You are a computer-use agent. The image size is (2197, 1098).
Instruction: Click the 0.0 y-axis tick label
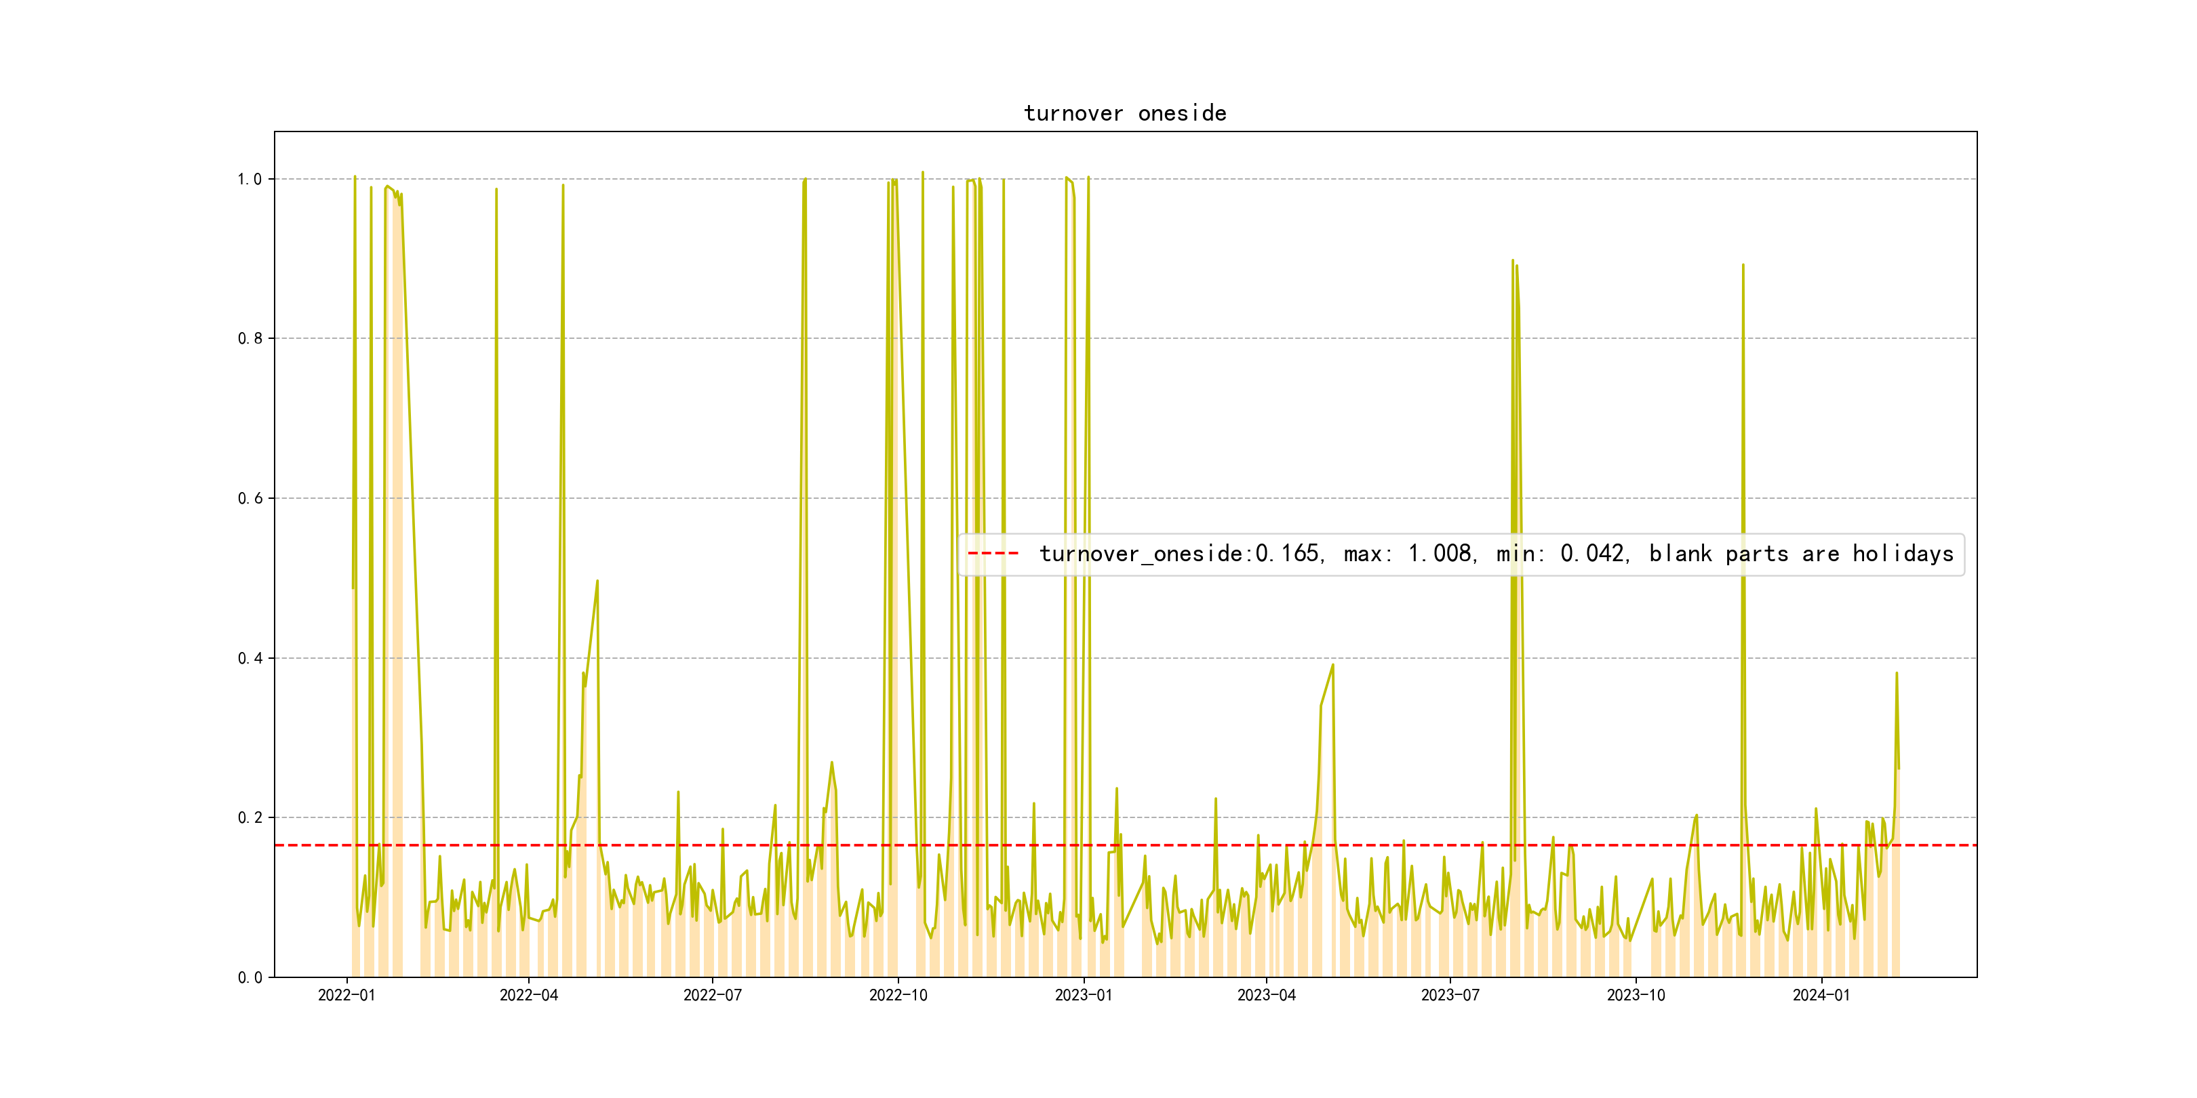tap(250, 977)
